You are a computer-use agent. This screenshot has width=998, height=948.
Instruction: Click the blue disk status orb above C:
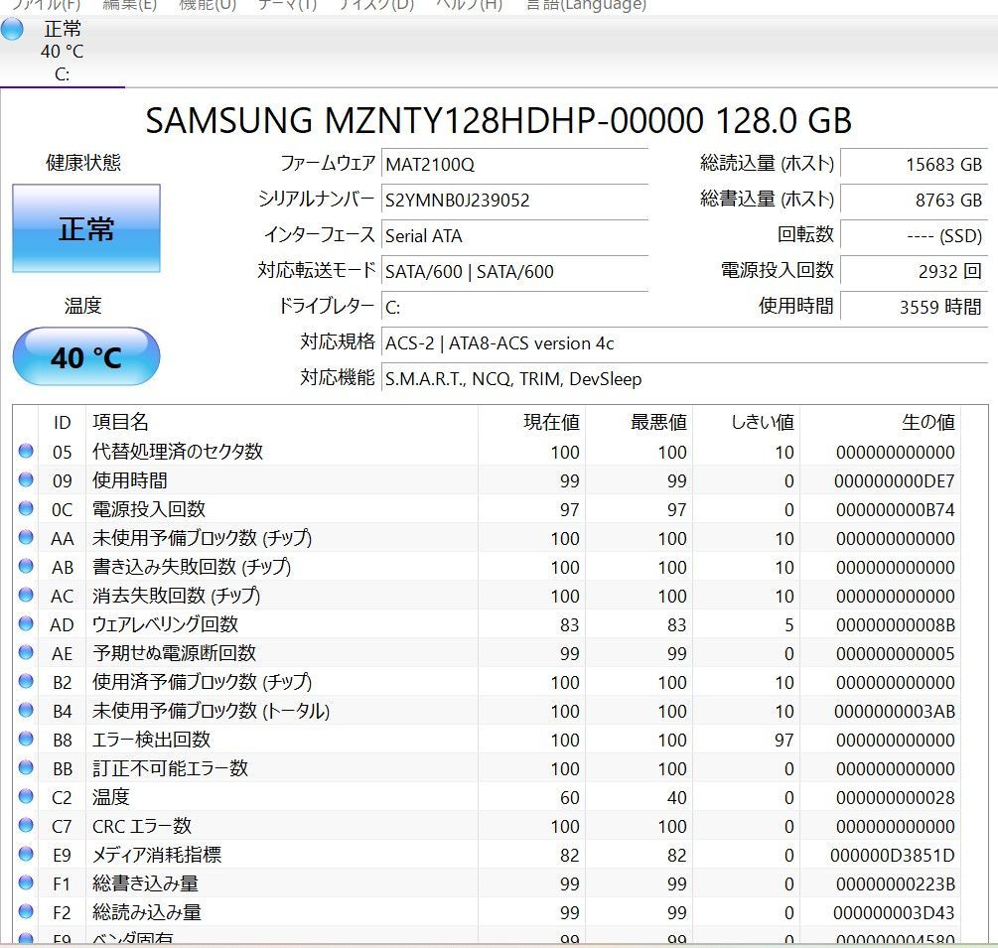pos(12,29)
